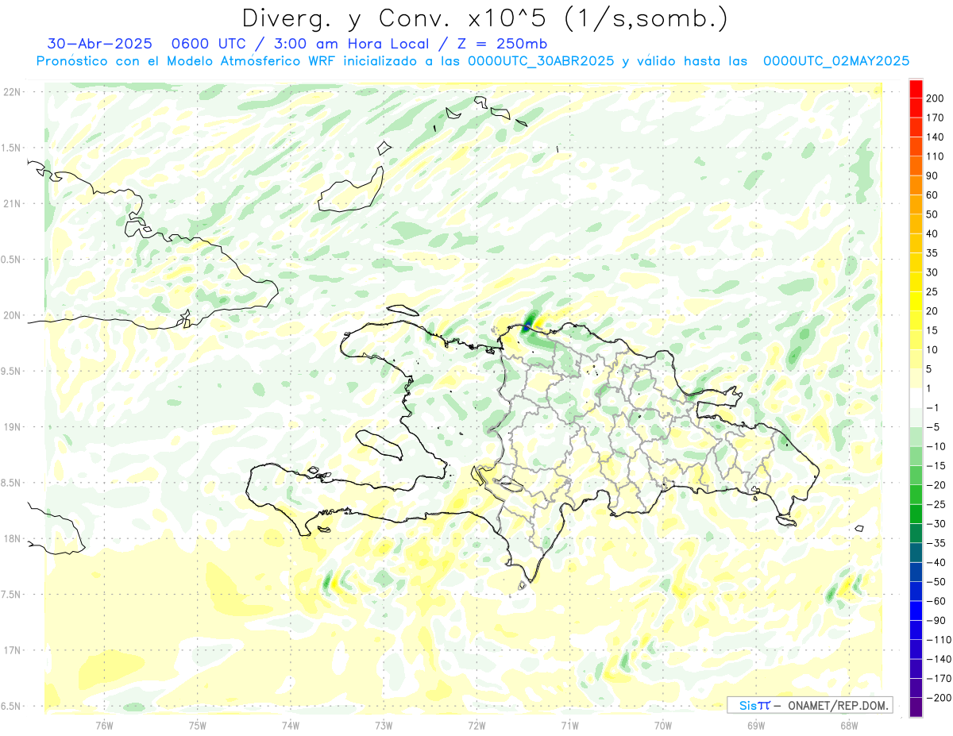Image resolution: width=953 pixels, height=736 pixels.
Task: Click the 1.5N latitude label
Action: 10,148
